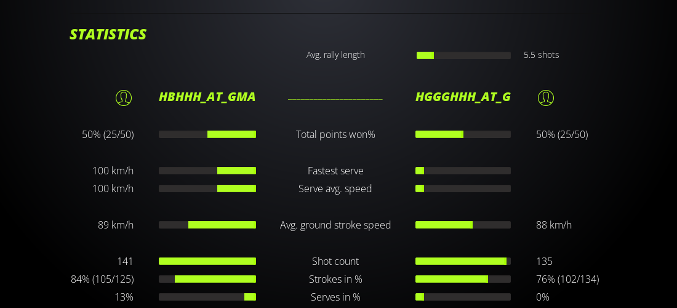Viewport: 677px width, 308px height.
Task: Click the STATISTICS heading
Action: pyautogui.click(x=108, y=34)
